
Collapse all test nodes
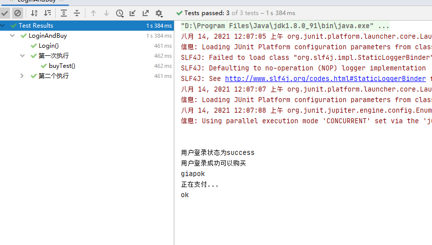[77, 13]
